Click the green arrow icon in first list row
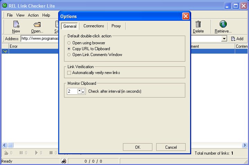The height and width of the screenshot is (165, 249). pyautogui.click(x=5, y=51)
